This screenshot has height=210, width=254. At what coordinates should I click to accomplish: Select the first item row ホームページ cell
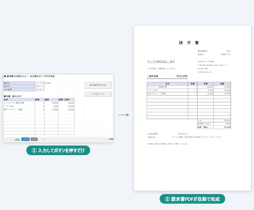point(19,103)
